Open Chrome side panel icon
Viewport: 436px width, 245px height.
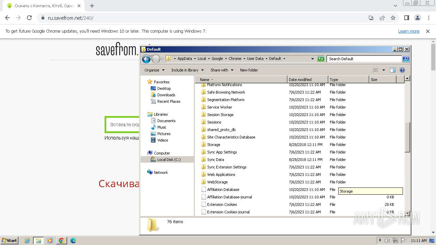click(x=407, y=18)
